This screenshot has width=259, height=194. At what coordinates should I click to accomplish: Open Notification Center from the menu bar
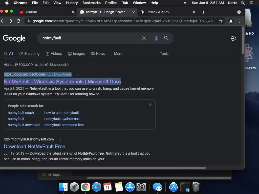251,3
